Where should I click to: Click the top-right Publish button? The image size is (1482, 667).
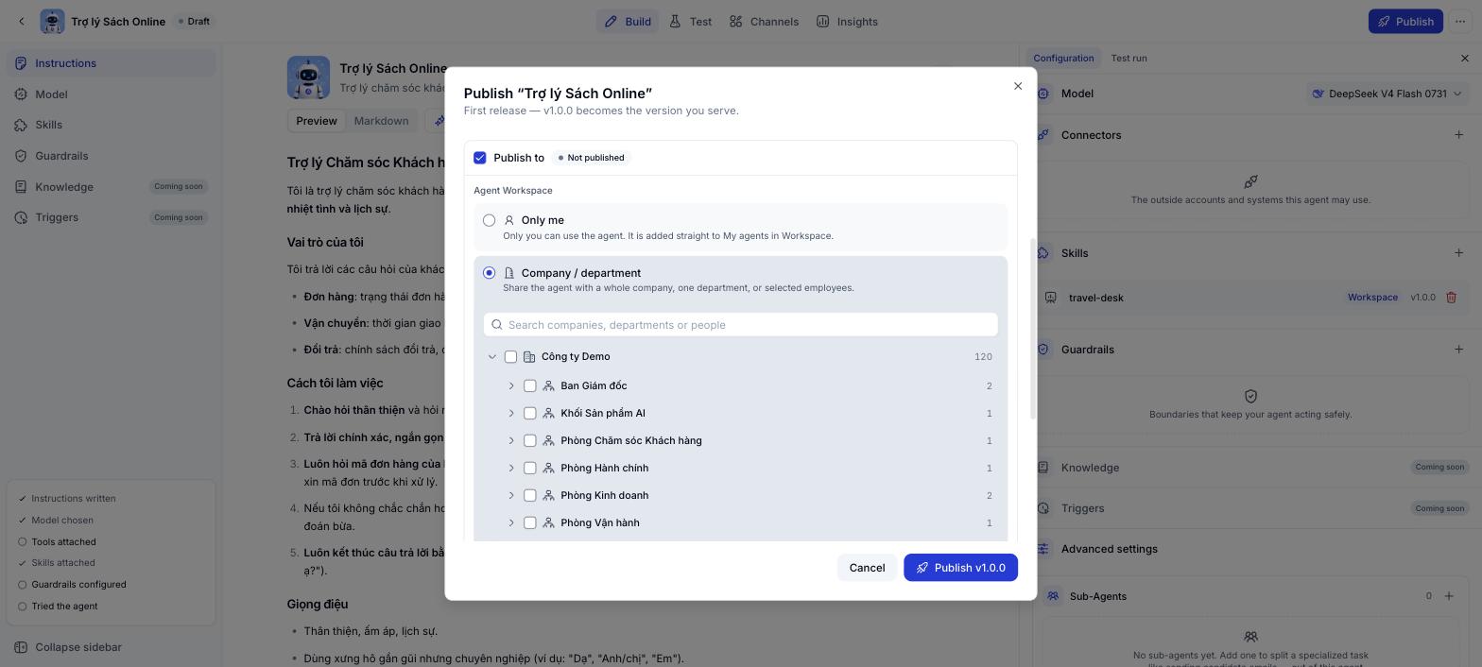point(1405,21)
